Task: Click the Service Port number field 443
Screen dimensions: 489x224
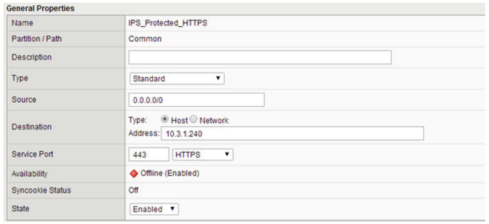Action: (x=149, y=155)
